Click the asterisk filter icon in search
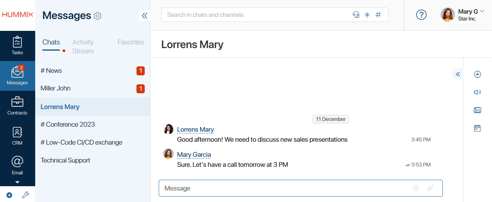 point(367,15)
